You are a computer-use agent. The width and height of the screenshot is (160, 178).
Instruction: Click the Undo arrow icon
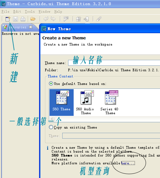pos(46,19)
